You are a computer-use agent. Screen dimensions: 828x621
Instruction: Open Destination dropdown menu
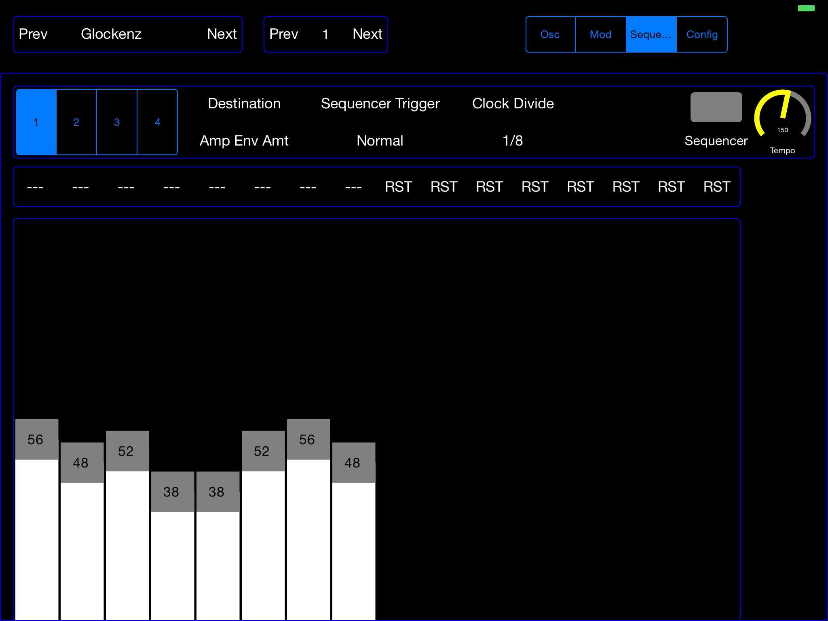(245, 139)
